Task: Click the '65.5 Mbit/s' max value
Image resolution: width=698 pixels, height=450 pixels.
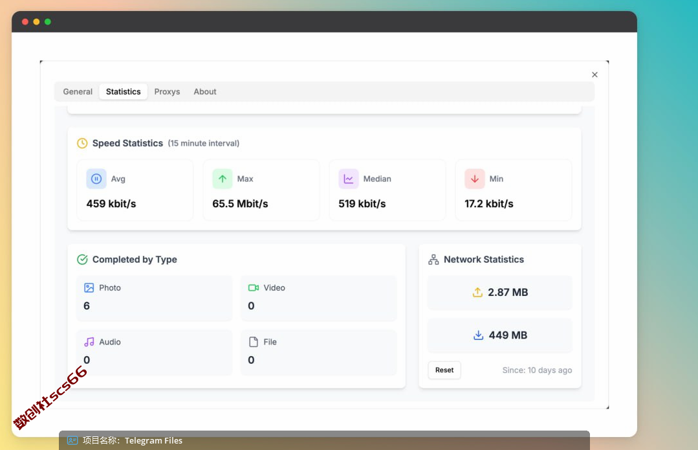Action: click(x=240, y=203)
